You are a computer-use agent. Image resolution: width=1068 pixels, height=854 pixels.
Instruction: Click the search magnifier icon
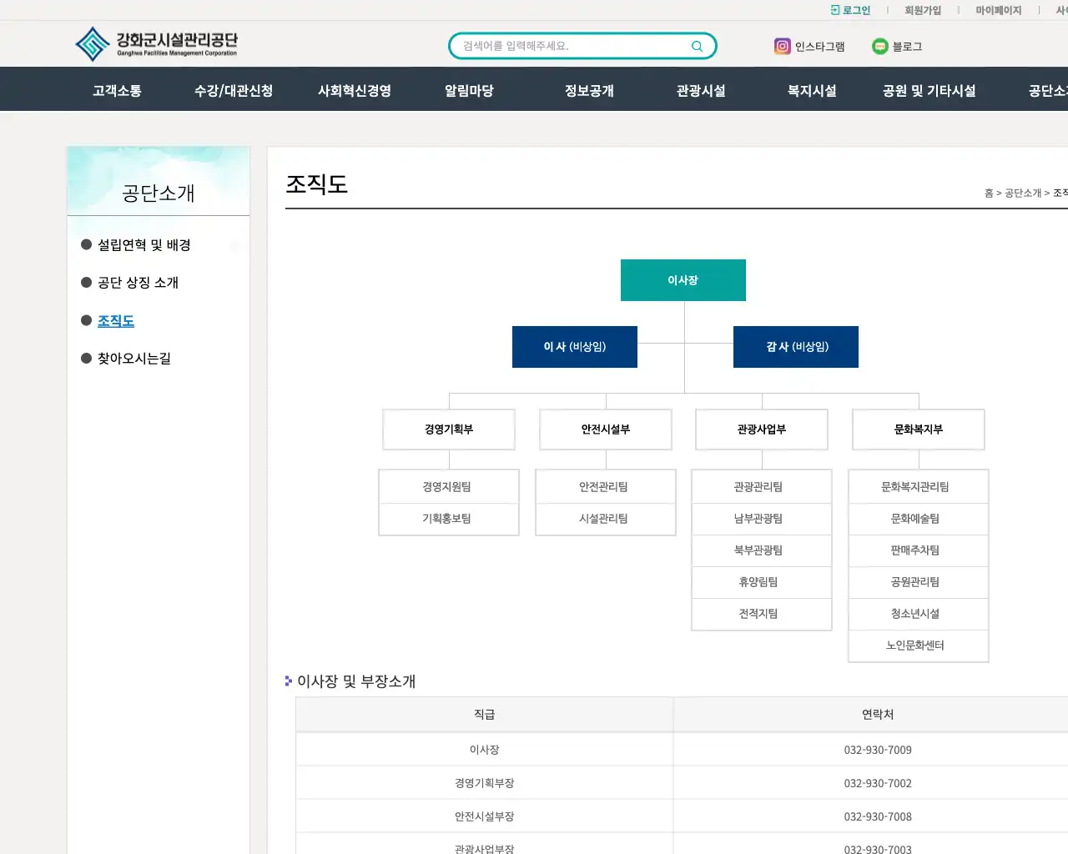click(697, 46)
